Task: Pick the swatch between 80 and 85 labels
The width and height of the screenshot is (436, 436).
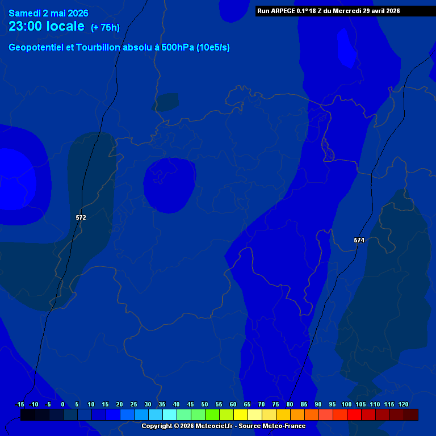Action: 297,415
